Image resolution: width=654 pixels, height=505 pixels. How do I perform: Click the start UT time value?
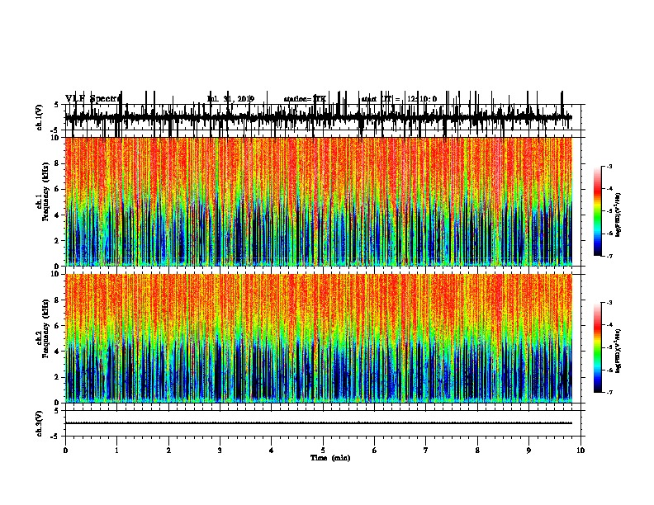click(422, 99)
